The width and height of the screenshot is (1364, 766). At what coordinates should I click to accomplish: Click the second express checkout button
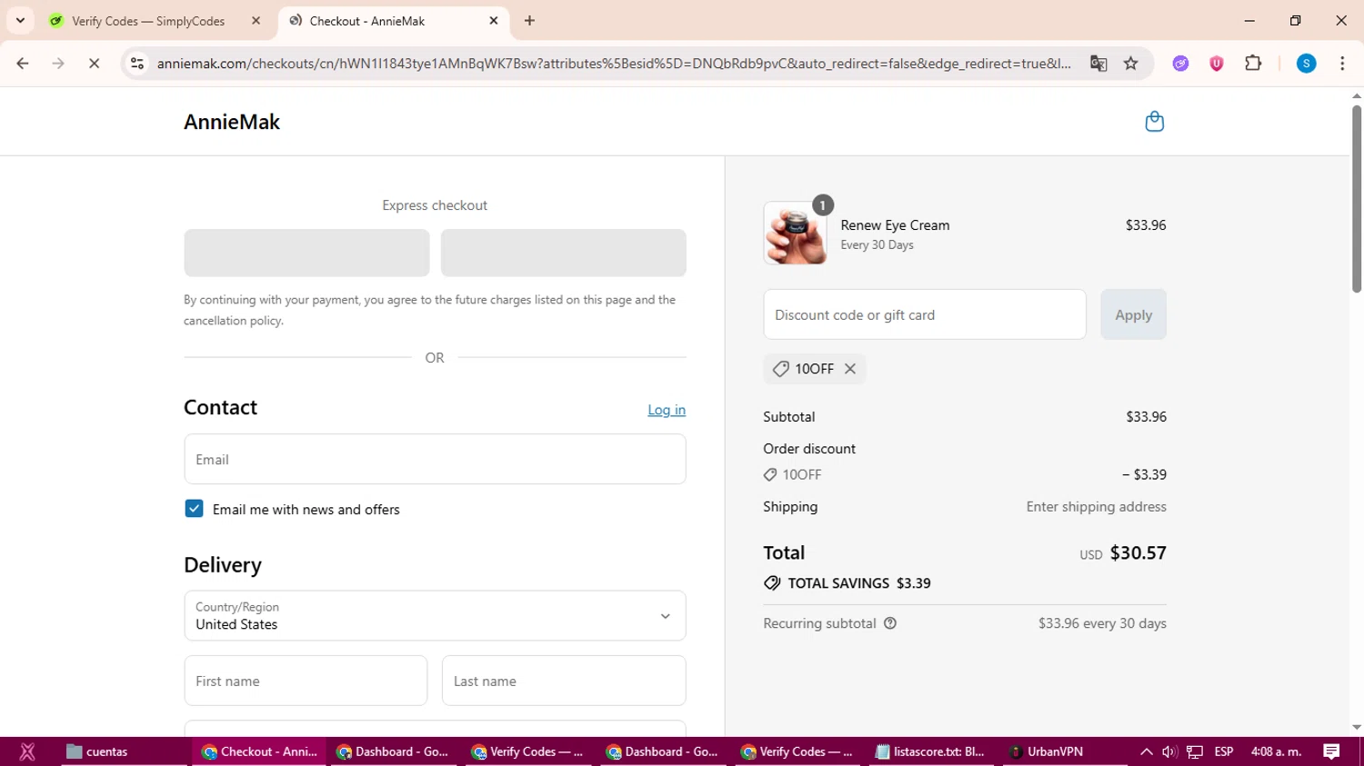click(x=563, y=253)
